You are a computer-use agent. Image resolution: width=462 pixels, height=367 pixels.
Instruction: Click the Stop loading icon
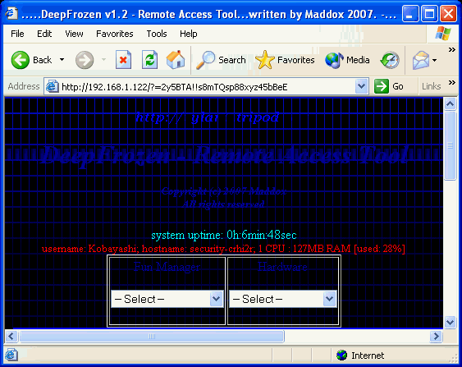click(x=123, y=60)
